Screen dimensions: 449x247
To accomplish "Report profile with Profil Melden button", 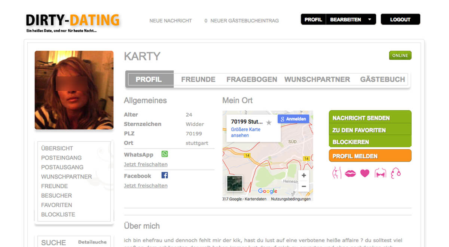I will pyautogui.click(x=370, y=156).
